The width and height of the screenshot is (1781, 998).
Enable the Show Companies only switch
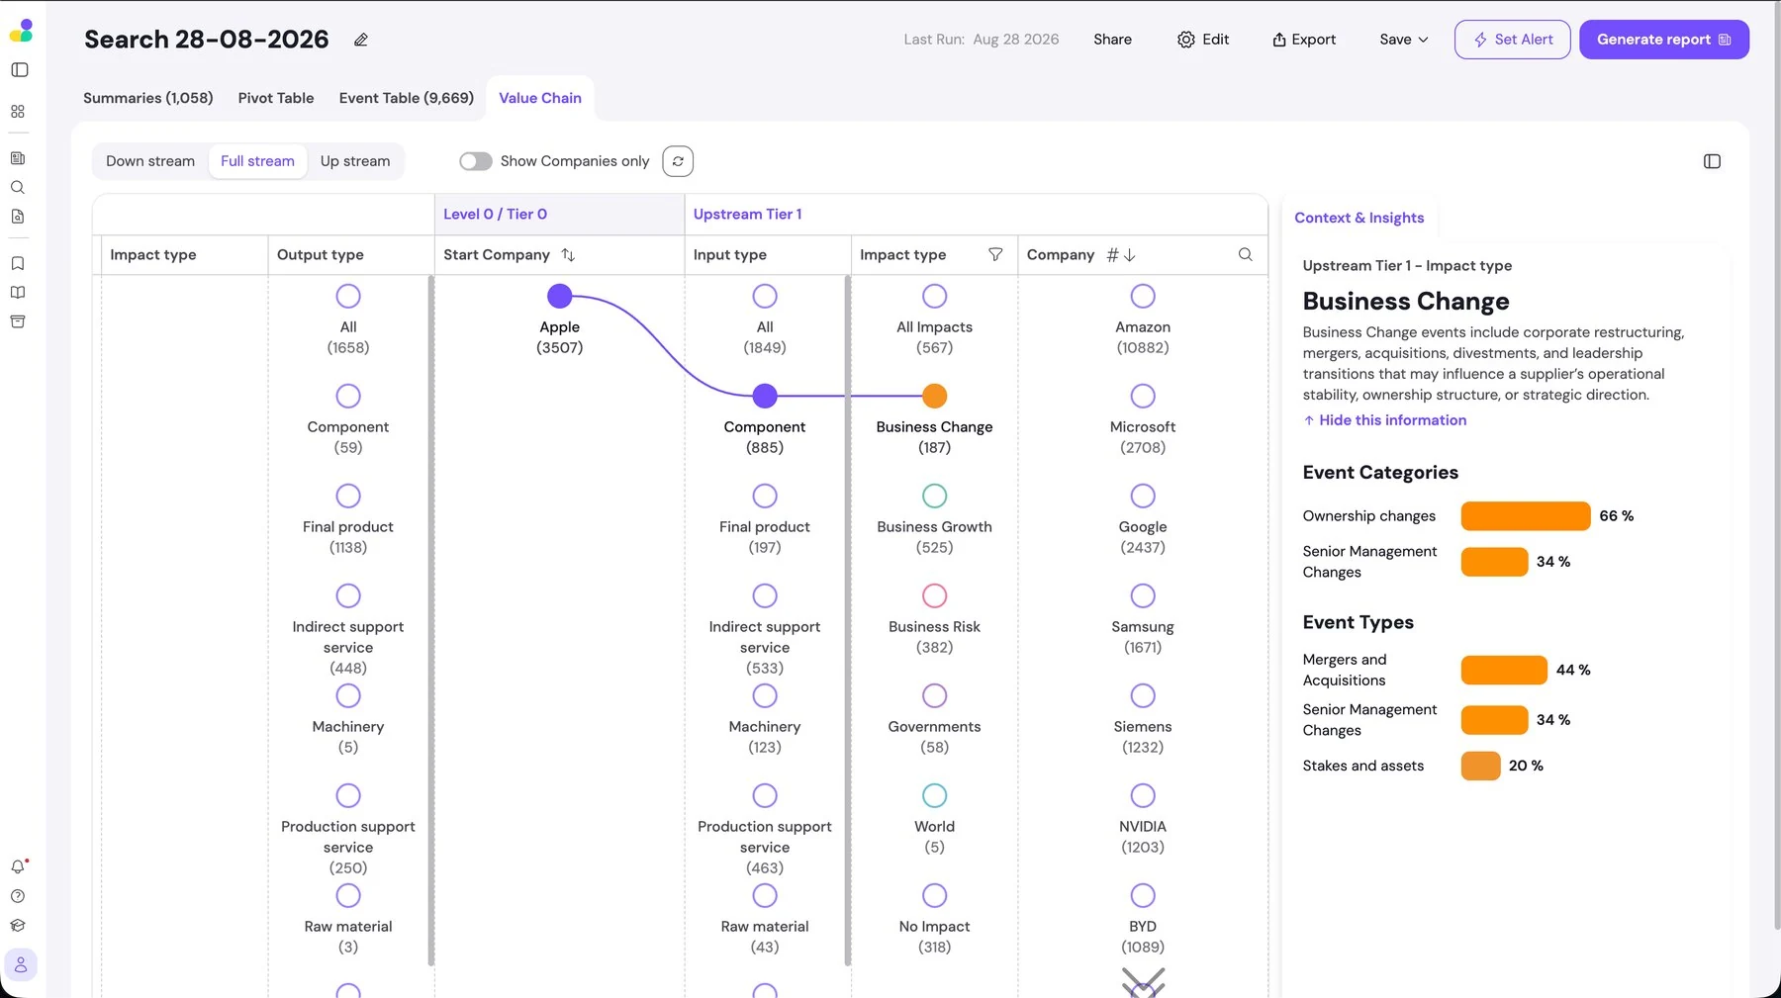coord(475,161)
